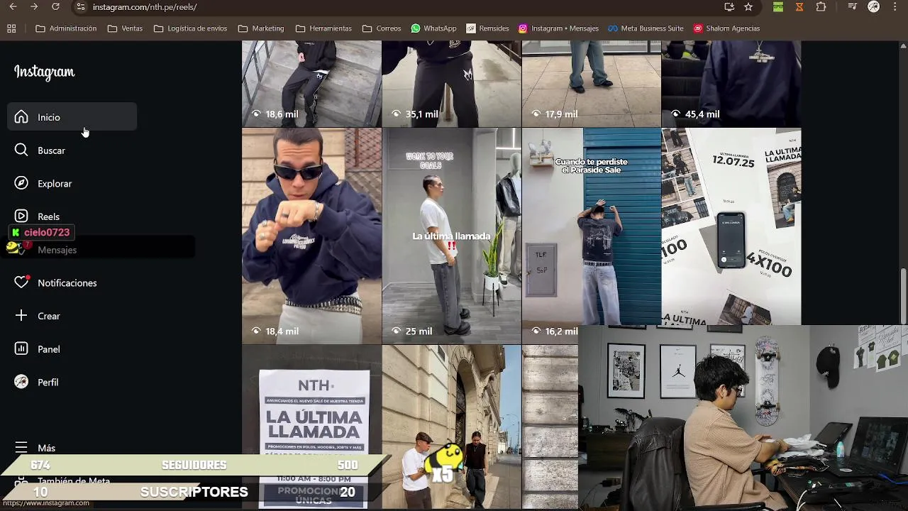View site information icon in address bar

coord(80,7)
